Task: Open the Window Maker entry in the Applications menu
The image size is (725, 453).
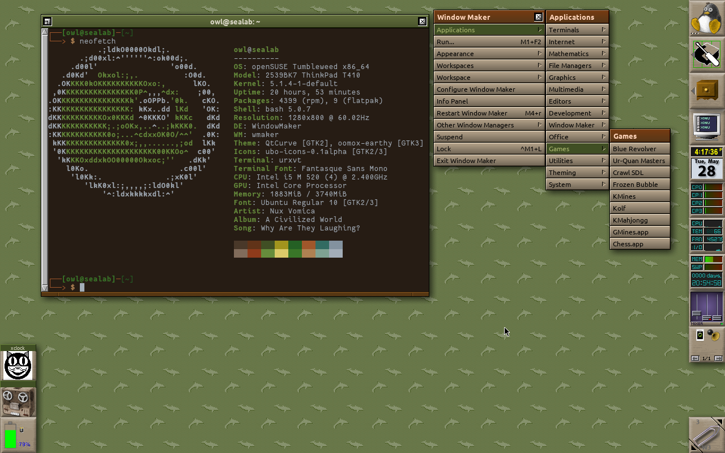Action: [x=577, y=125]
